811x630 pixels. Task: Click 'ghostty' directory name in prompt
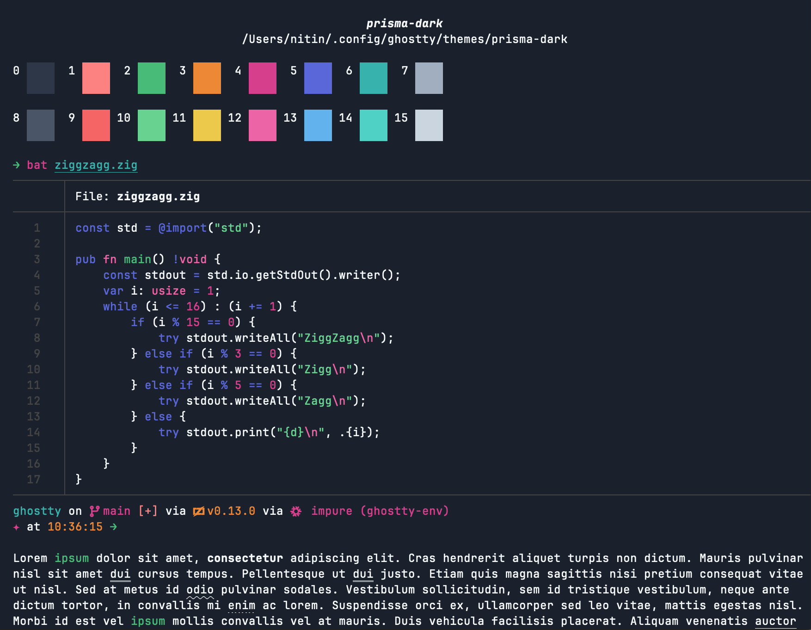37,511
